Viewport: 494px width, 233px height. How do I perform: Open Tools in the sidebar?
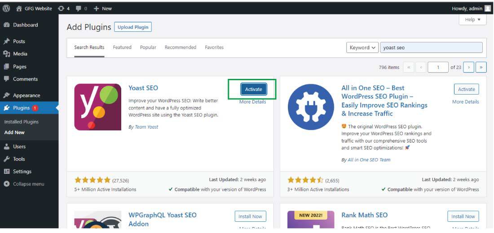(x=19, y=159)
